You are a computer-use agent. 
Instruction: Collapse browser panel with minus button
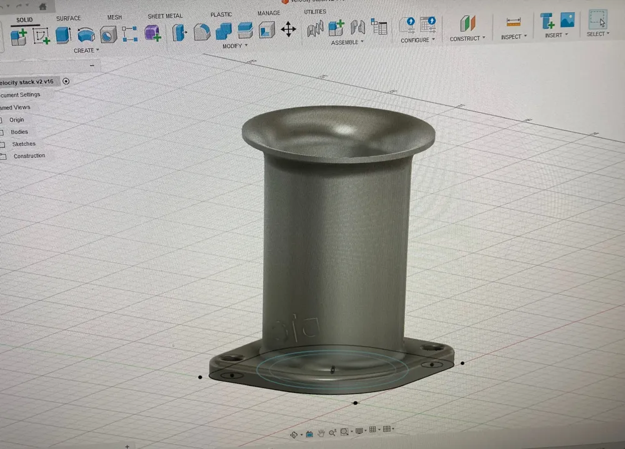click(x=92, y=66)
